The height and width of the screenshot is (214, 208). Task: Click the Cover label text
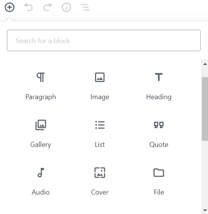click(100, 192)
